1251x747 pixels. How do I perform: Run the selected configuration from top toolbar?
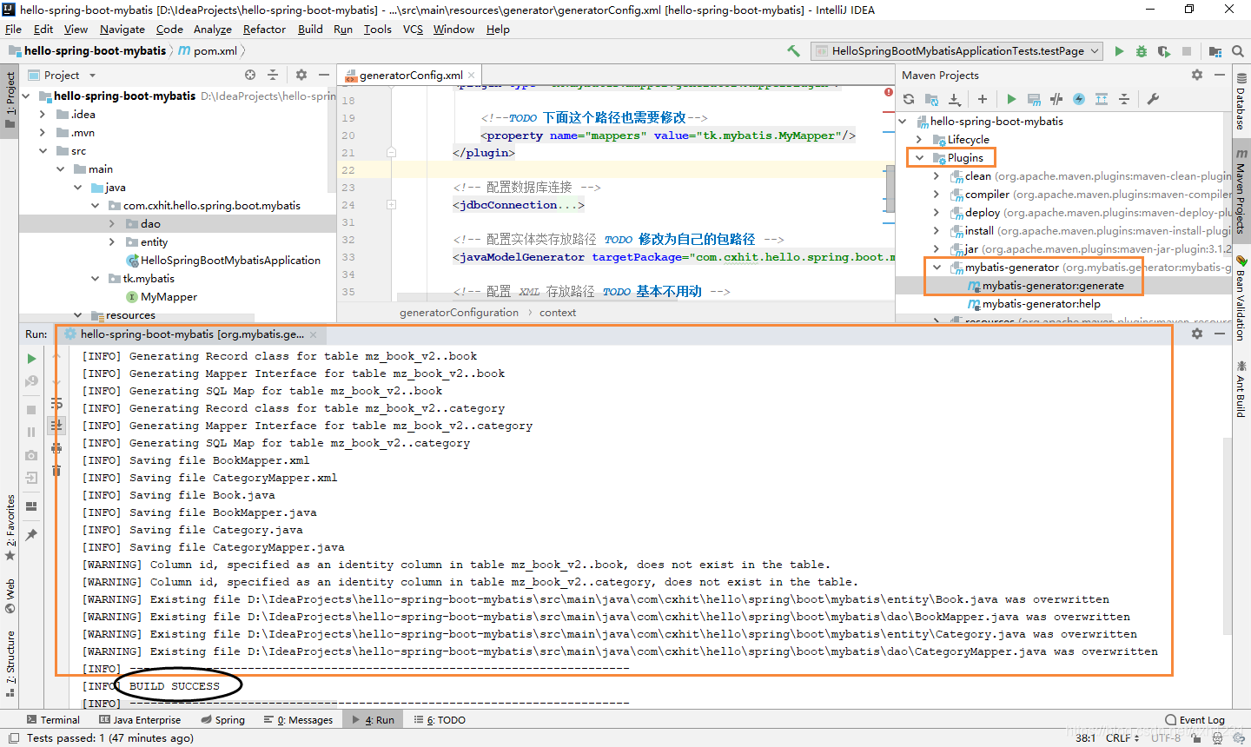tap(1119, 51)
